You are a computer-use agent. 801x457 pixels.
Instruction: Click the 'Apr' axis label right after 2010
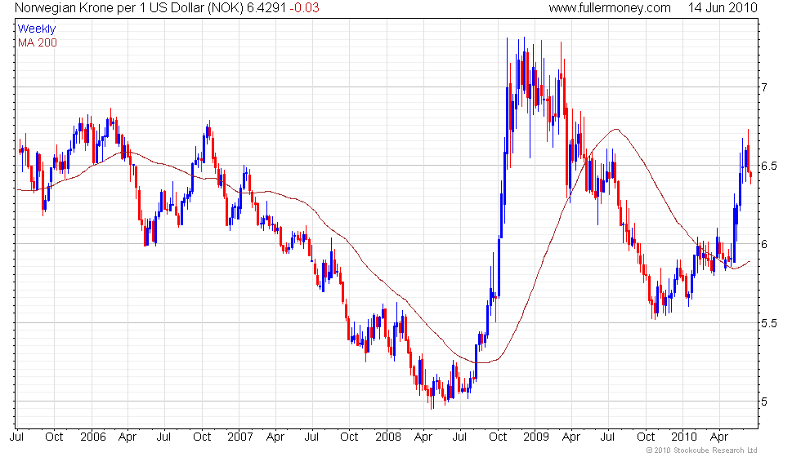click(719, 437)
